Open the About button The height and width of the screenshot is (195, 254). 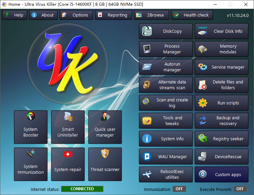coord(43,15)
